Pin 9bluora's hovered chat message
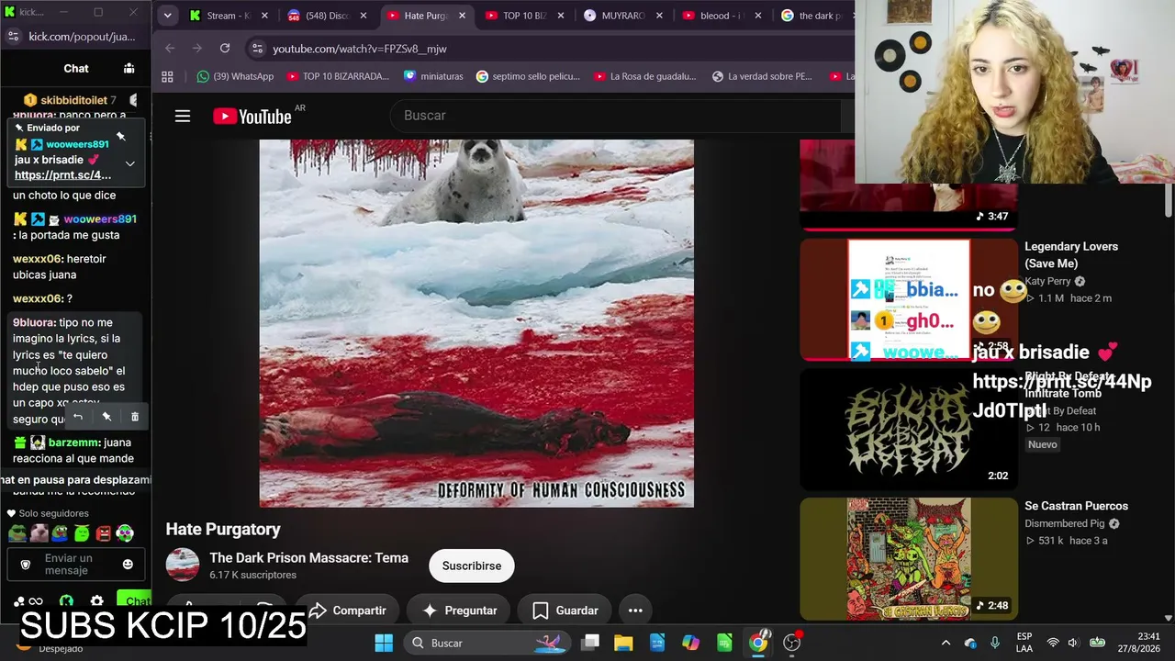This screenshot has width=1175, height=661. (106, 417)
